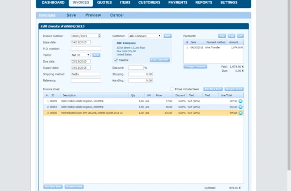
Task: Remove the DDR3 8GB line item
Action: click(240, 107)
